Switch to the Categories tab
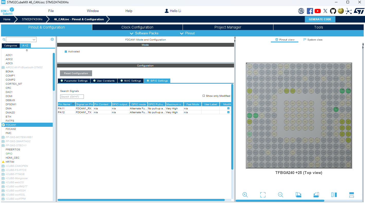 11,45
